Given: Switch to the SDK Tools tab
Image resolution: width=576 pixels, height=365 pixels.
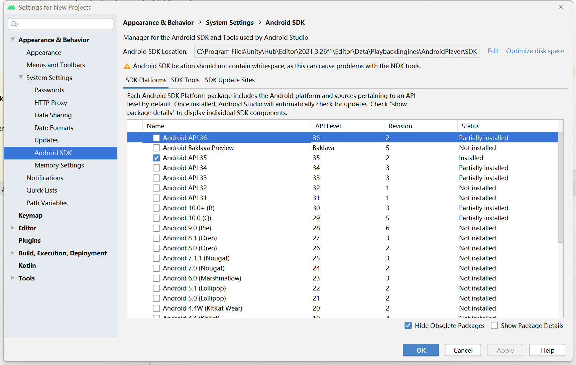Looking at the screenshot, I should tap(185, 80).
